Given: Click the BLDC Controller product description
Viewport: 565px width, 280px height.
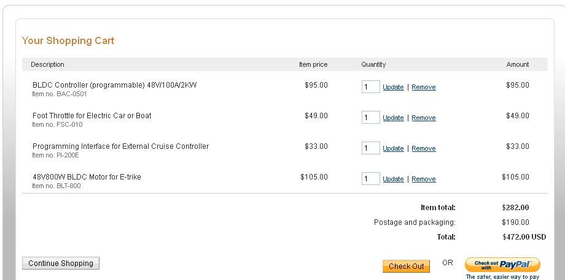Looking at the screenshot, I should [115, 85].
